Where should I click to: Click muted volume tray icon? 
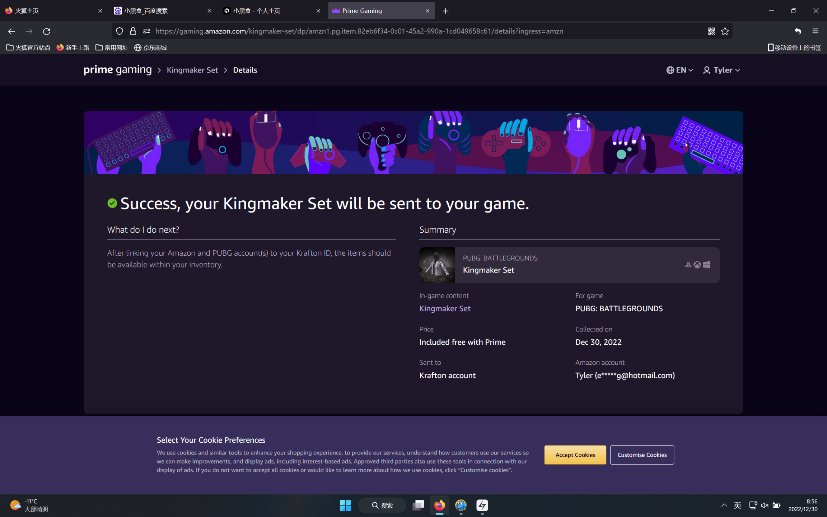(x=765, y=506)
